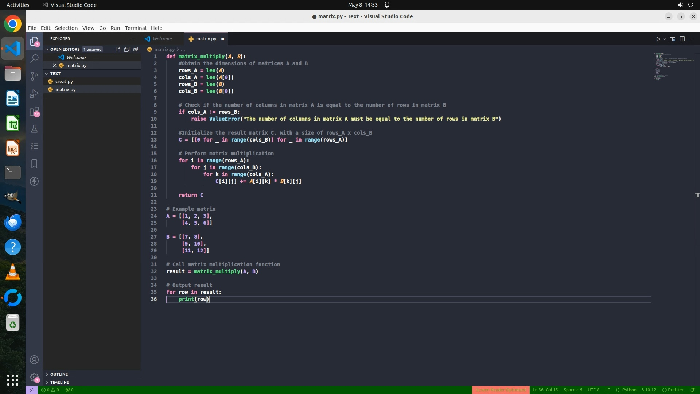Image resolution: width=700 pixels, height=394 pixels.
Task: Open the Testing flask view
Action: (34, 129)
